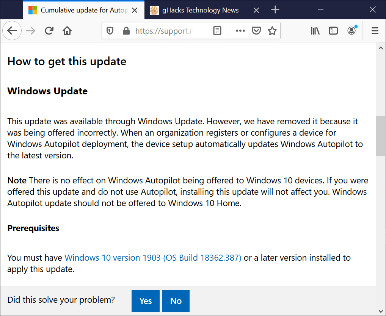The width and height of the screenshot is (386, 316).
Task: Click the gHacks favicon in tab
Action: click(x=154, y=10)
